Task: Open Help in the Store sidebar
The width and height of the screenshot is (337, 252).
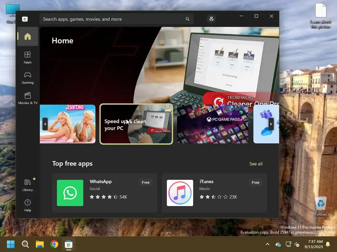Action: pos(28,205)
